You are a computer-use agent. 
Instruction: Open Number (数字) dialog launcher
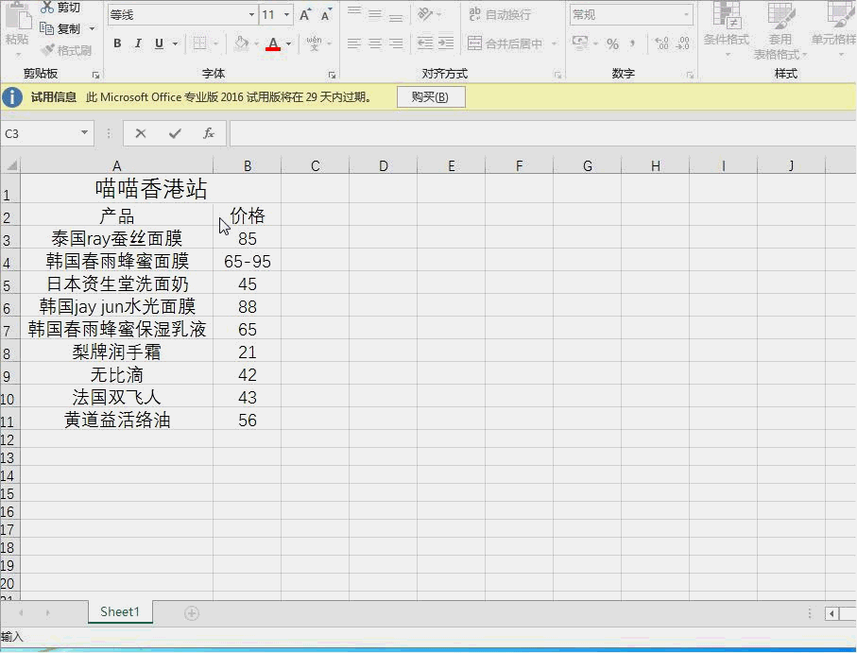pos(690,75)
